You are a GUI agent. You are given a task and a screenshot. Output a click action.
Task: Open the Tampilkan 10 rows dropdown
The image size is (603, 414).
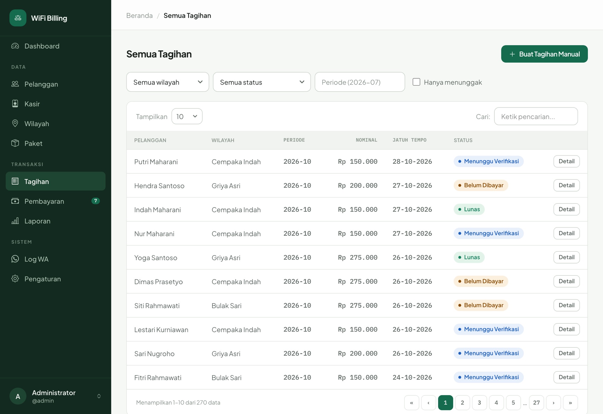pyautogui.click(x=187, y=116)
